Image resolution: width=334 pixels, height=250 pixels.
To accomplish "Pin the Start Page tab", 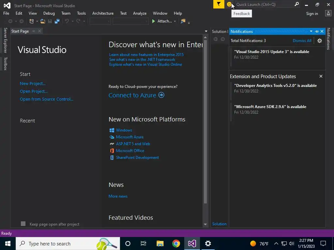I will (x=34, y=31).
